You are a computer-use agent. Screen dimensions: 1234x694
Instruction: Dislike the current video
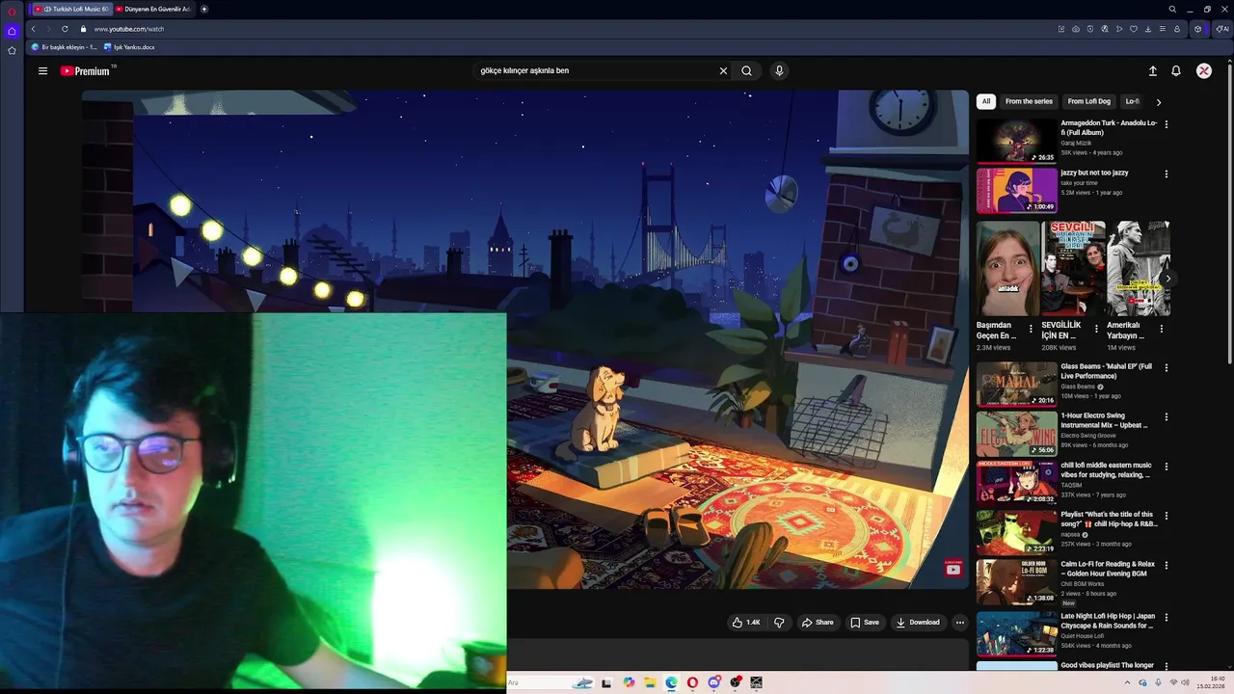pos(779,623)
